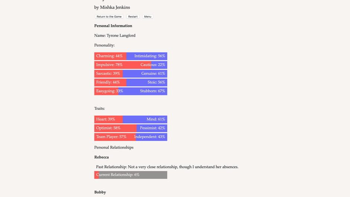Select the Optimist versus Pessimist trait bar
The width and height of the screenshot is (350, 197).
[131, 128]
